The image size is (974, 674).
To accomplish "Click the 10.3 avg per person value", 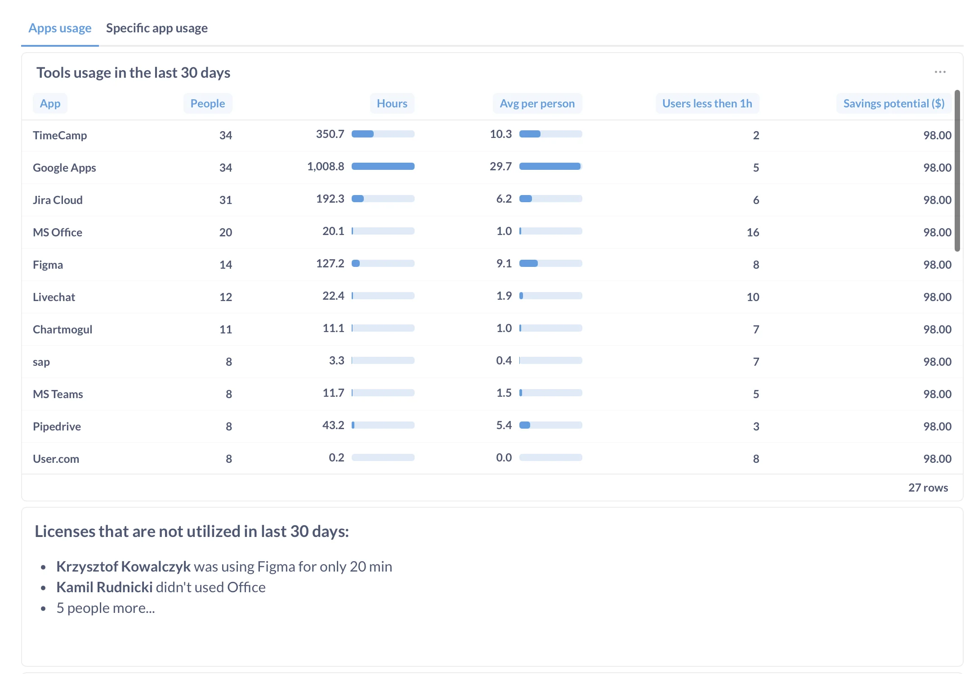I will (x=501, y=134).
